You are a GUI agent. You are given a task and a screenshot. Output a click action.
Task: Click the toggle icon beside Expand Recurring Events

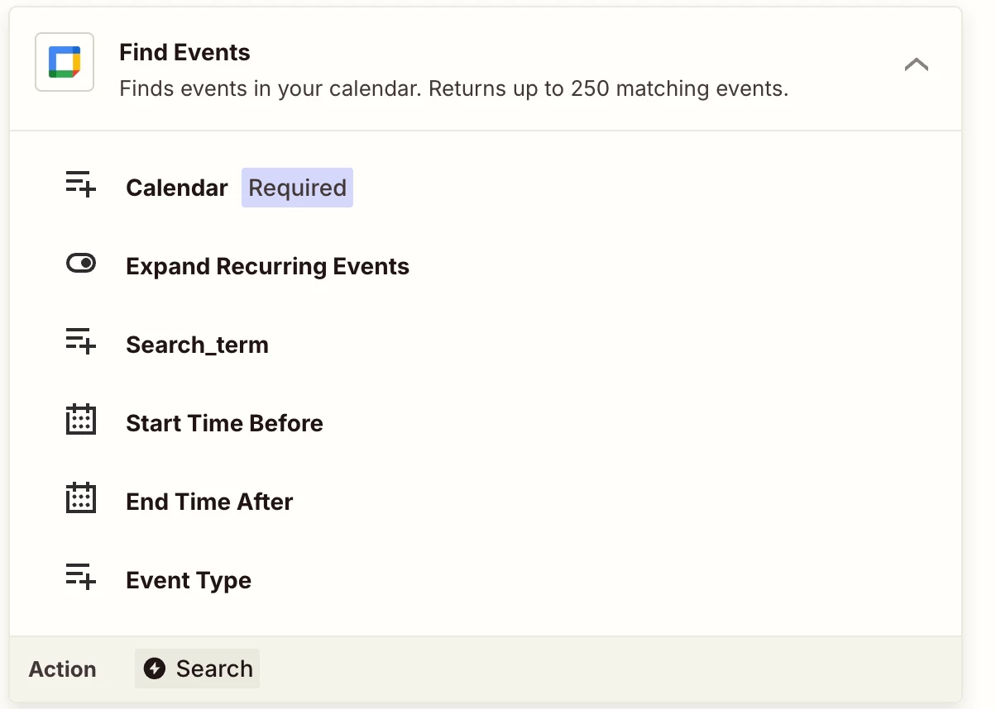coord(81,264)
